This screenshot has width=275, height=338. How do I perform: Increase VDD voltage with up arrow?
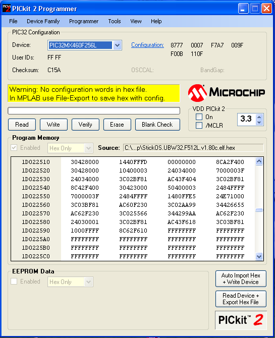[259, 117]
